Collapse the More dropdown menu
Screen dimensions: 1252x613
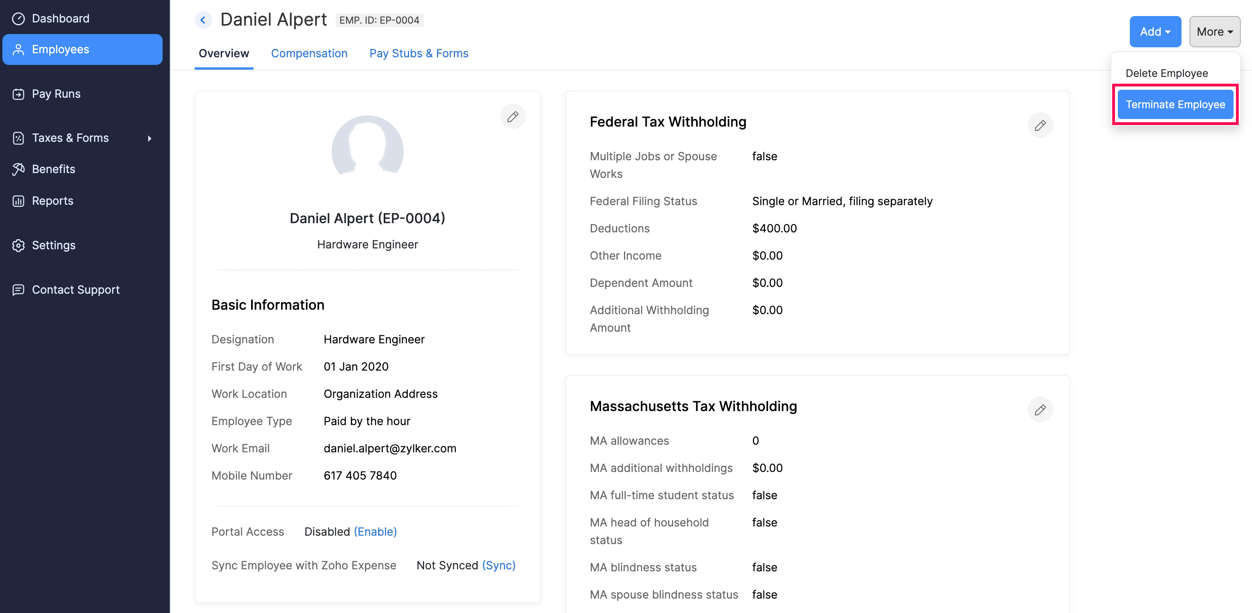pos(1214,32)
